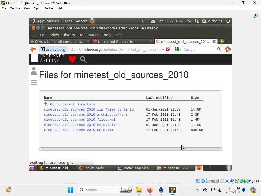Click the red heart donate icon
This screenshot has width=261, height=196.
click(72, 59)
